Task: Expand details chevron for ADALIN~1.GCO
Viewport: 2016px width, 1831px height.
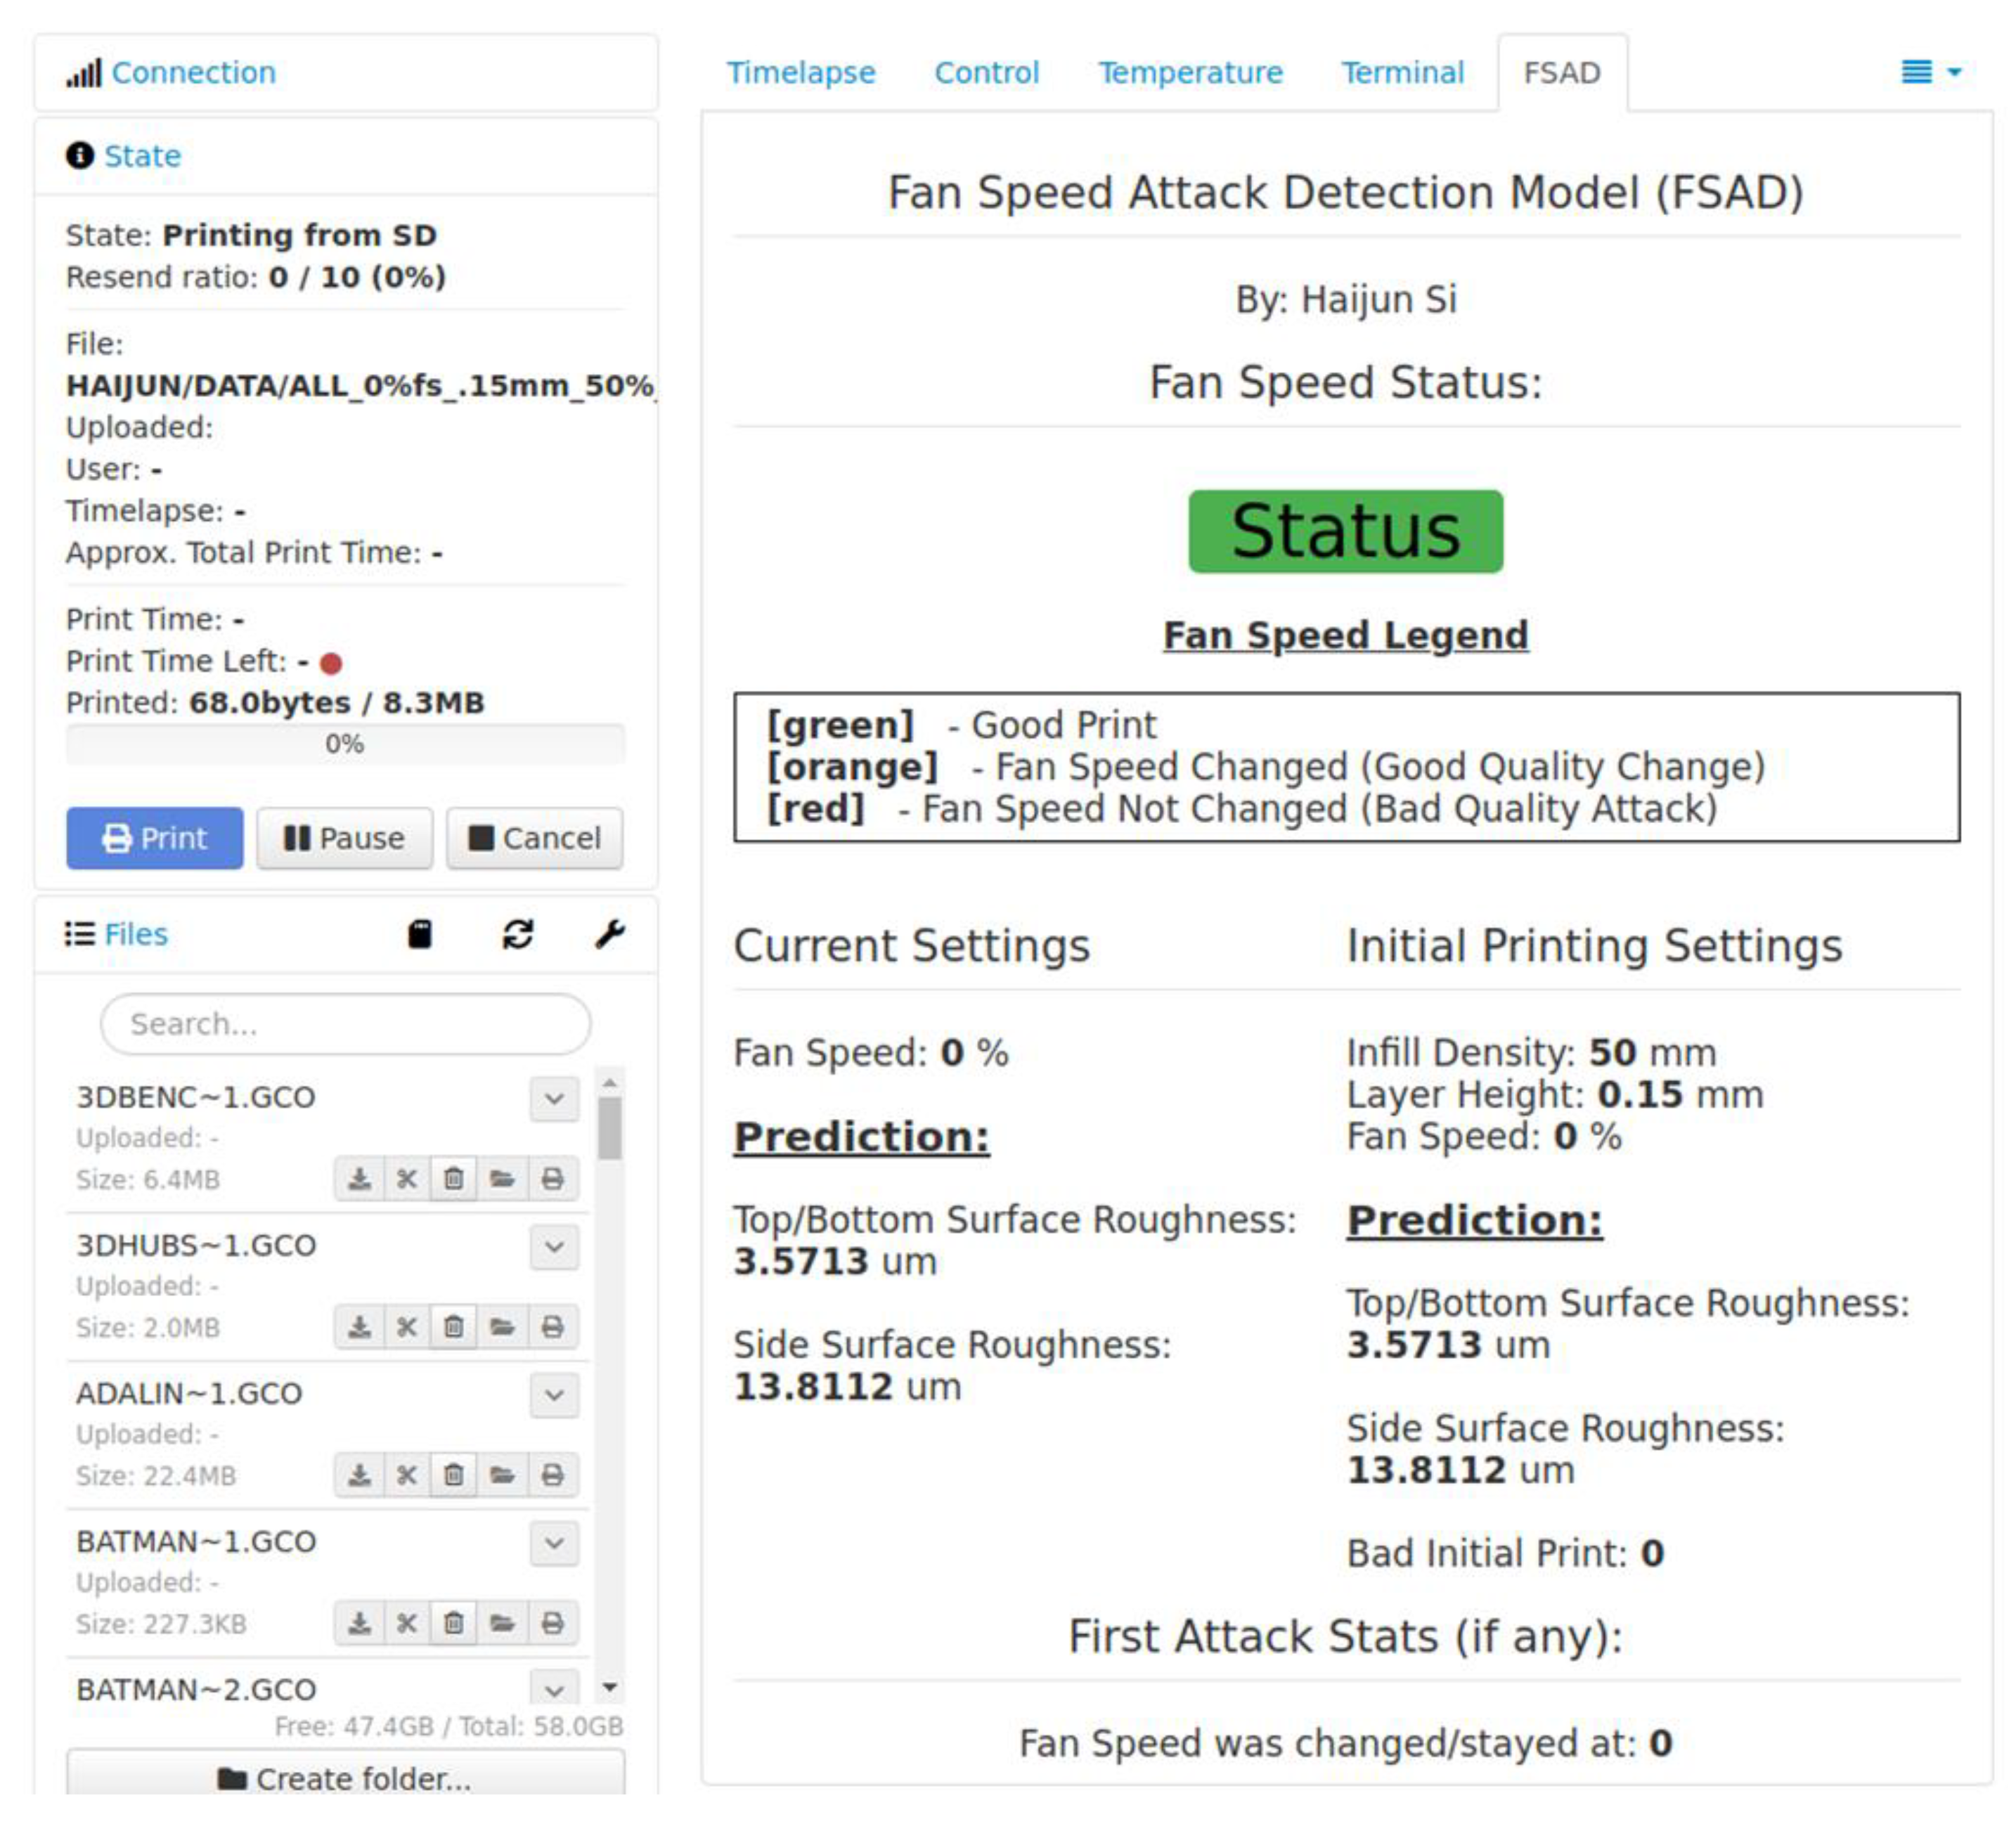Action: tap(554, 1395)
